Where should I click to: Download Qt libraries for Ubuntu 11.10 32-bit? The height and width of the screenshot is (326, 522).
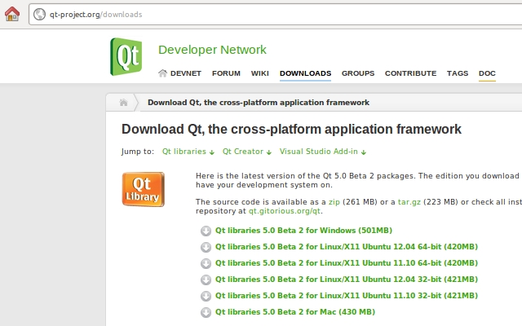(346, 296)
